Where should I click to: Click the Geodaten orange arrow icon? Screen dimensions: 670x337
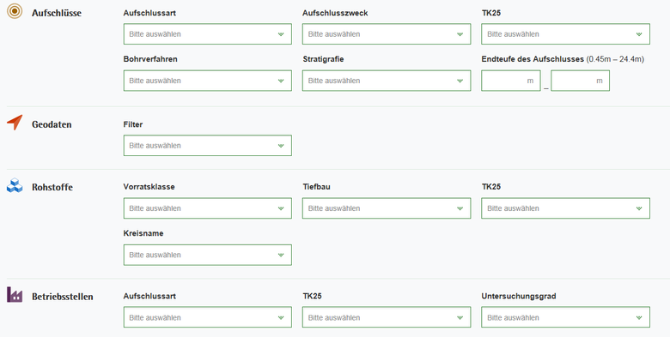15,123
